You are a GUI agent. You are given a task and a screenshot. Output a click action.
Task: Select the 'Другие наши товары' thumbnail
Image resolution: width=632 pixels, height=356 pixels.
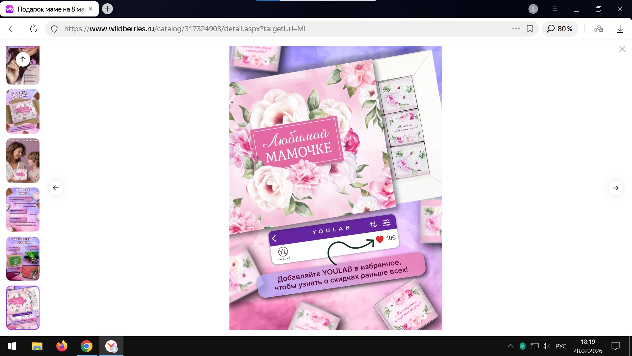pos(23,259)
